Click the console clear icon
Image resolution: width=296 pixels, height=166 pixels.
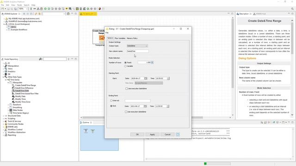click(x=262, y=123)
